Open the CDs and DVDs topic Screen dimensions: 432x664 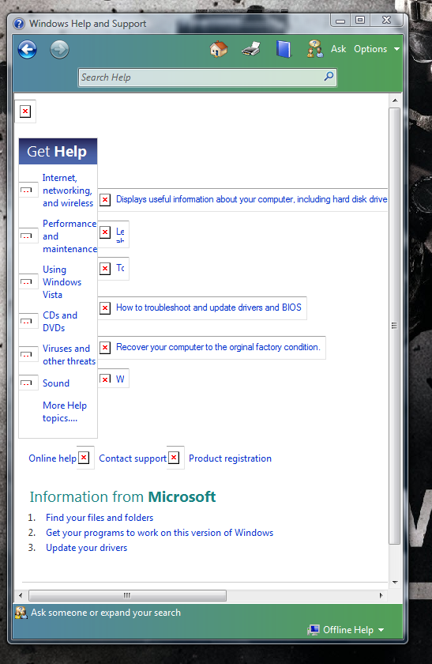click(x=60, y=322)
